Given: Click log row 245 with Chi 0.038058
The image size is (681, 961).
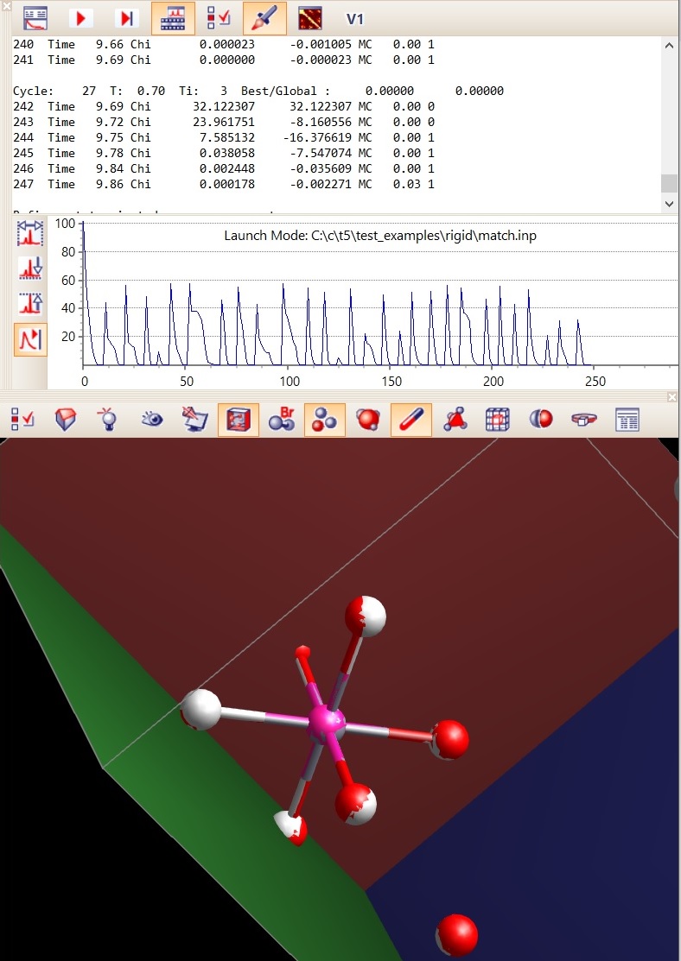Looking at the screenshot, I should click(x=224, y=153).
